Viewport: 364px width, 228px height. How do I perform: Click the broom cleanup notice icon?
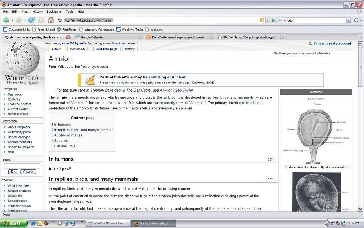(90, 80)
